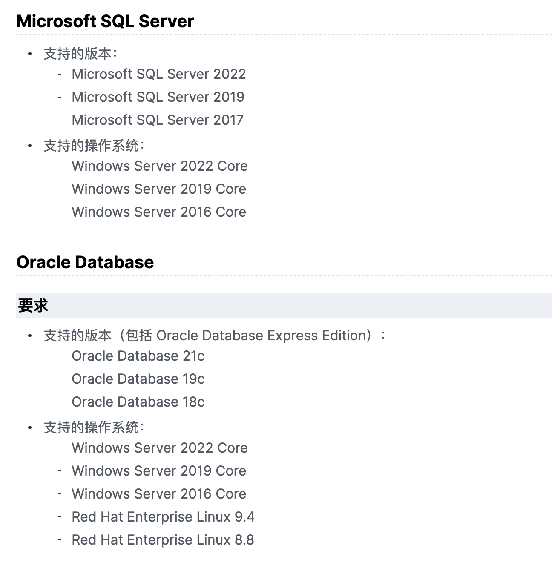Screen dimensions: 552x568
Task: Click 'Microsoft SQL Server 2019' list entry
Action: pos(158,97)
